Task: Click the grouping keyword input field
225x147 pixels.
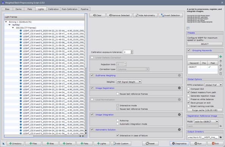Action: click(203, 57)
